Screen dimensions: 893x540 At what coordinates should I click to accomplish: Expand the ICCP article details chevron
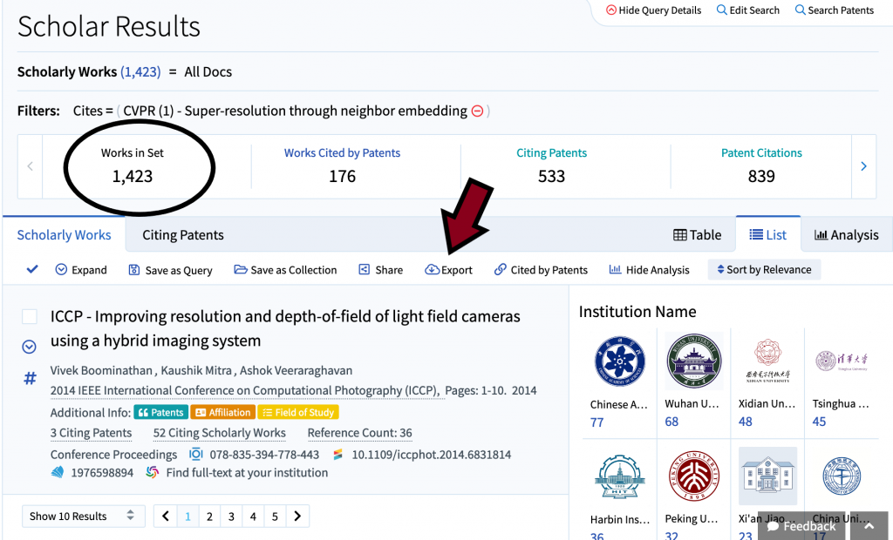click(29, 347)
